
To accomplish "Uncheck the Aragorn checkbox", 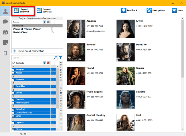I will (x=13, y=70).
